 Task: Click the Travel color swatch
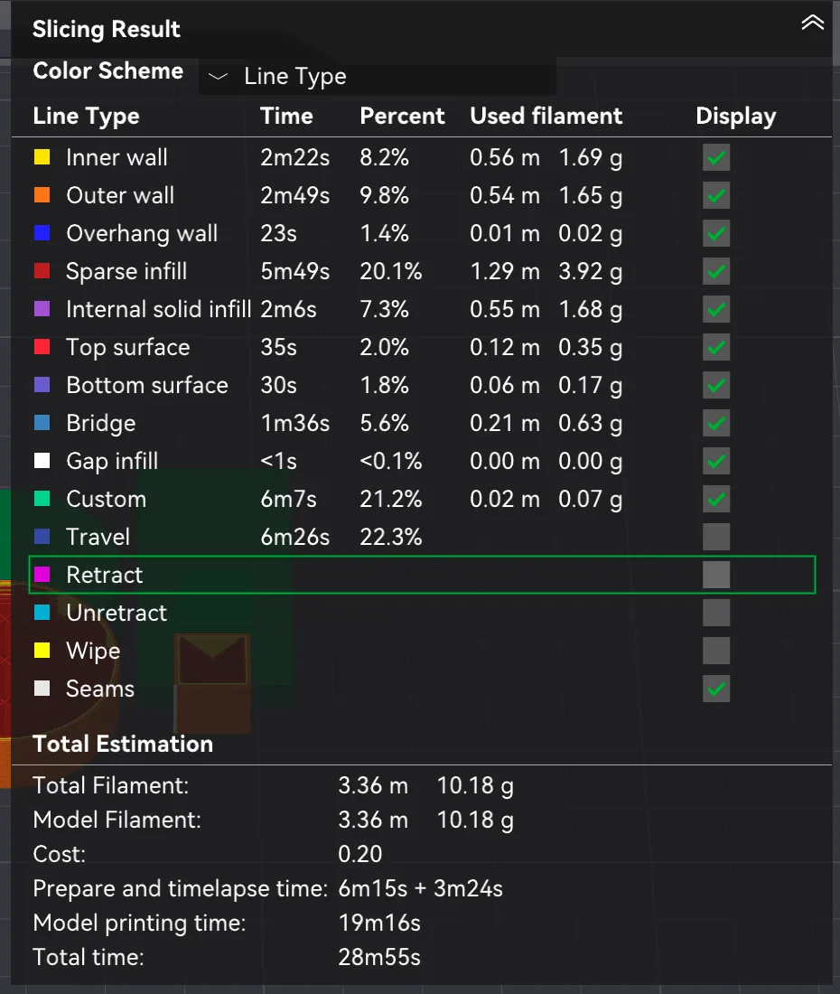tap(42, 537)
